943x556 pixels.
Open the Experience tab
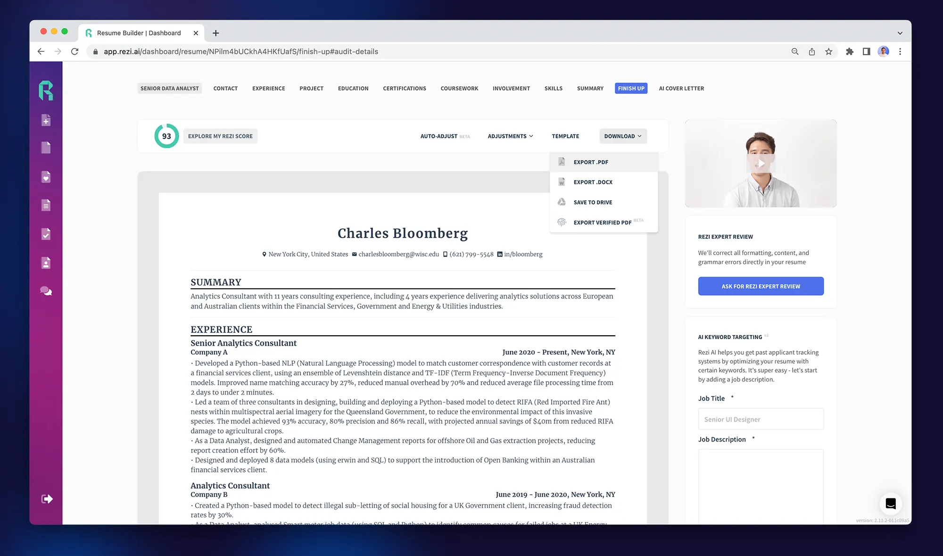tap(268, 89)
